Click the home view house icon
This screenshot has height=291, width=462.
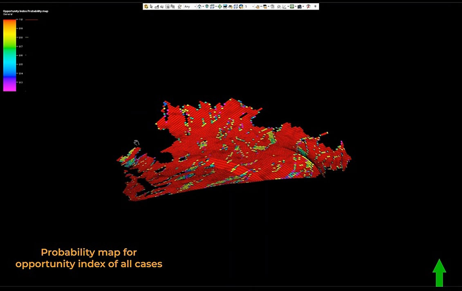click(200, 7)
